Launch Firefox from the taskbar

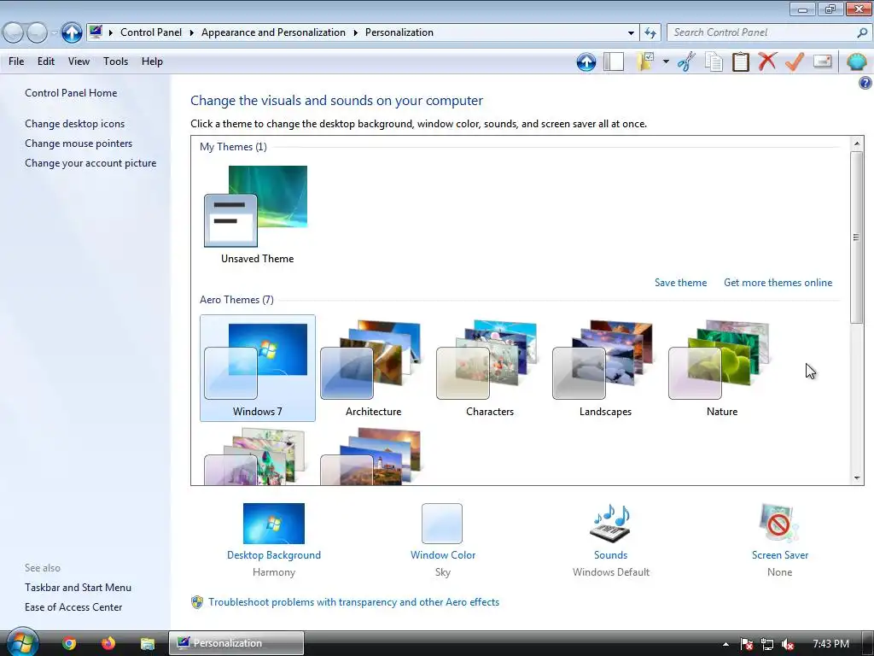click(108, 643)
